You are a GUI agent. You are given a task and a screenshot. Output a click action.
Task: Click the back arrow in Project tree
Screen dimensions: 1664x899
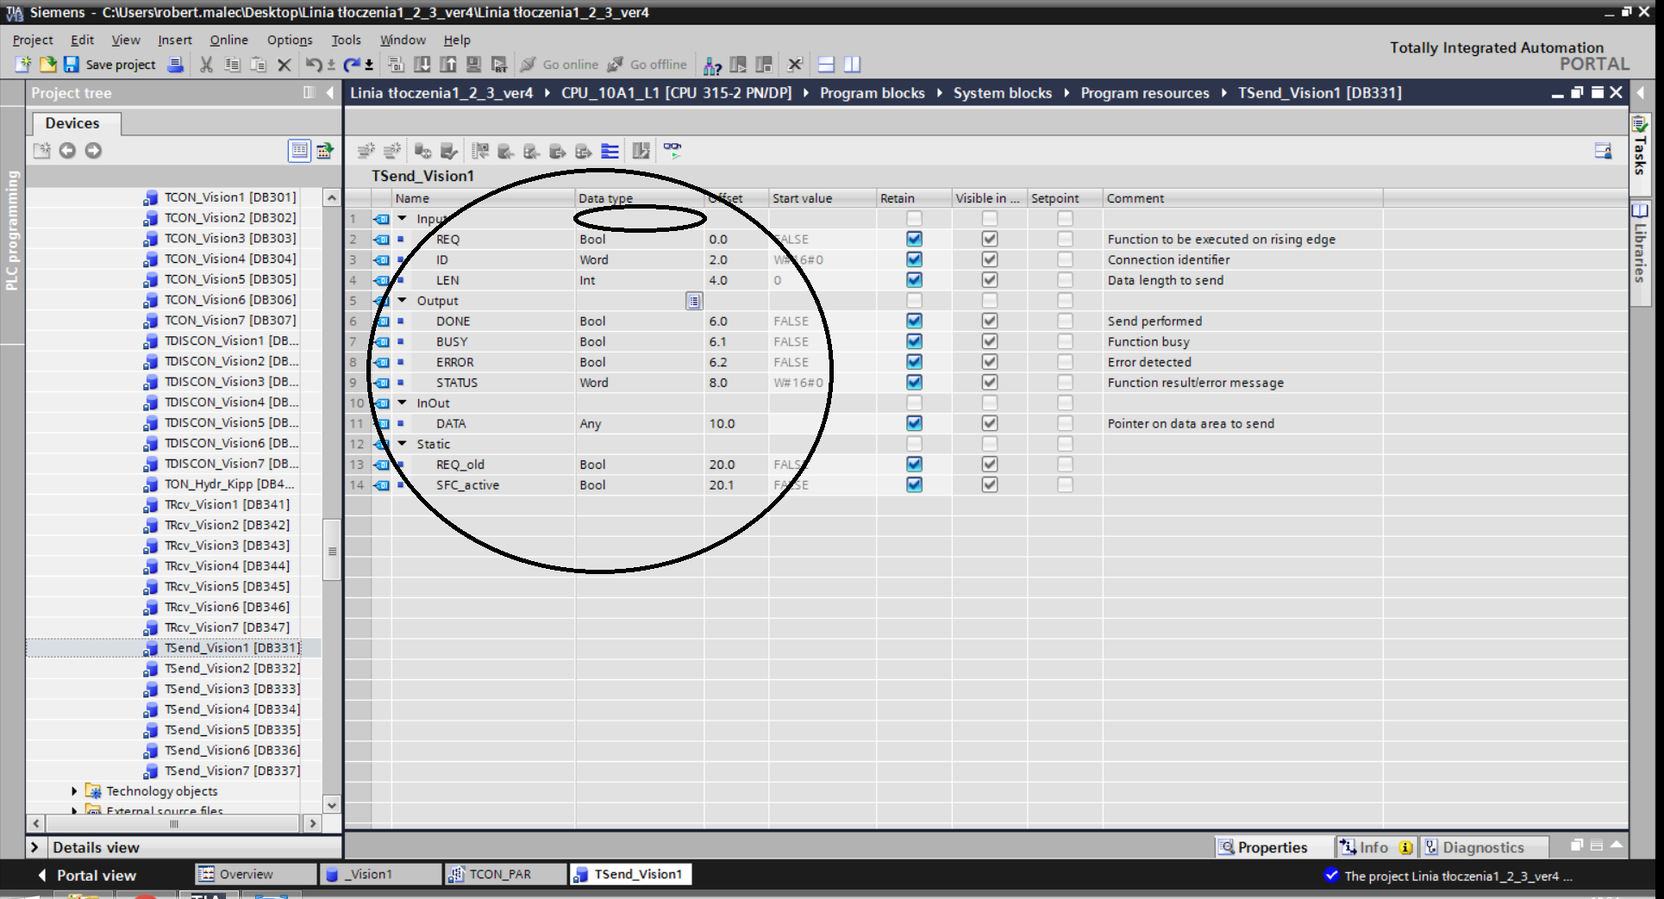(67, 151)
